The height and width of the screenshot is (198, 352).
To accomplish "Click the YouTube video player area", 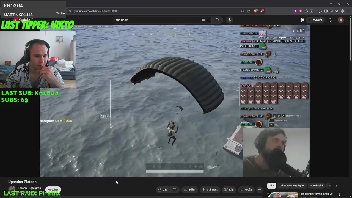I will point(175,101).
